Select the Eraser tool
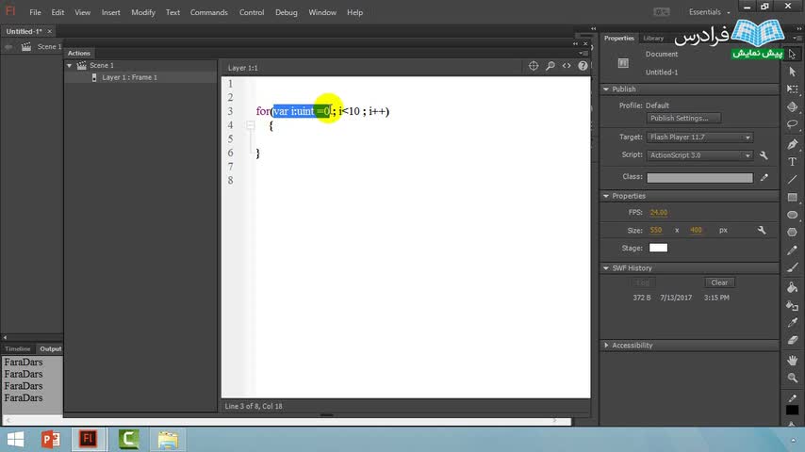The image size is (805, 452). 792,340
